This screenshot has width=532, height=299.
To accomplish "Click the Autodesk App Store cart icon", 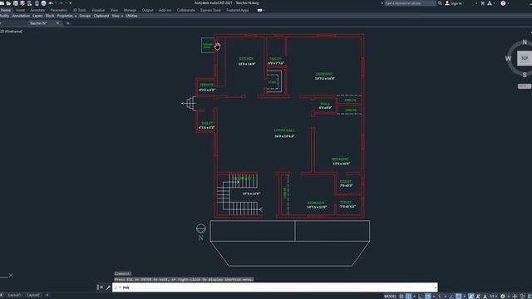I will click(x=483, y=3).
